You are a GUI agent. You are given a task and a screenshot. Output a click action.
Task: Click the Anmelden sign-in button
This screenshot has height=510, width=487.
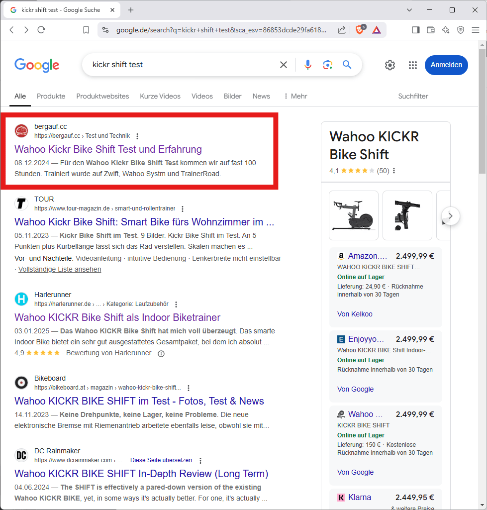(x=446, y=65)
